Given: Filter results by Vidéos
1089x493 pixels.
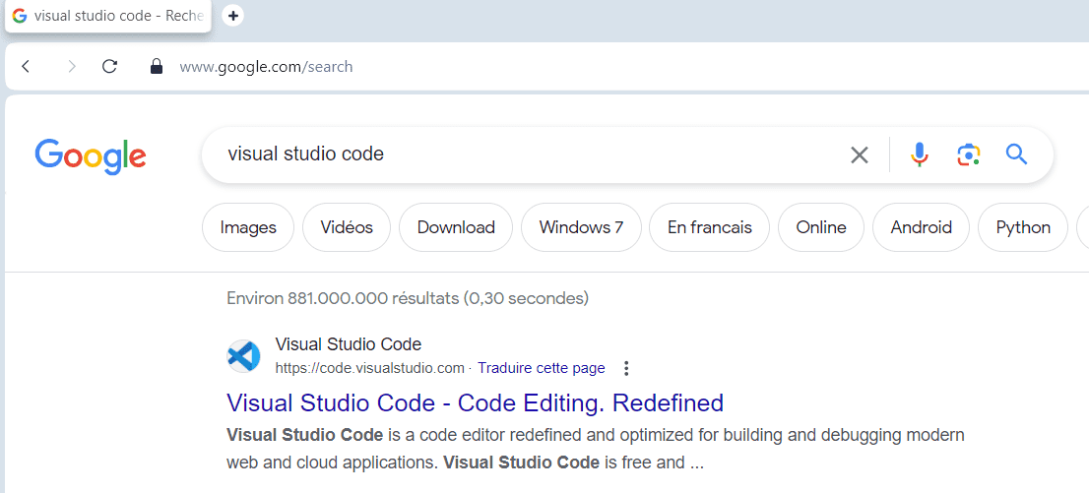Looking at the screenshot, I should (347, 227).
